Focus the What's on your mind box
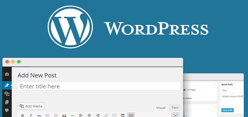This screenshot has width=248, height=117. (x=233, y=100)
